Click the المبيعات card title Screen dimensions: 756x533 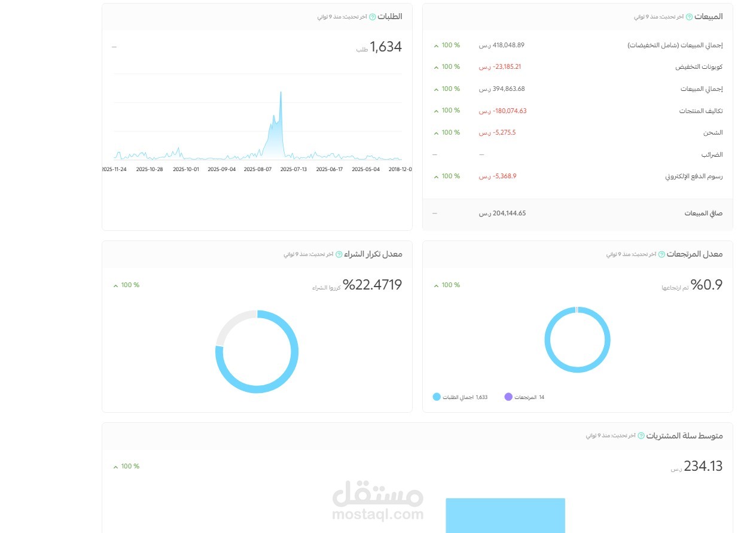click(709, 17)
